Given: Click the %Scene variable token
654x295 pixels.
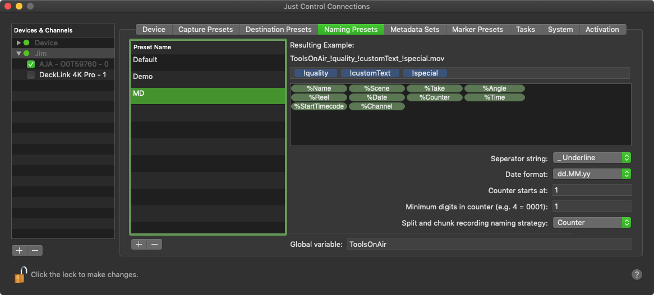Looking at the screenshot, I should [x=376, y=88].
